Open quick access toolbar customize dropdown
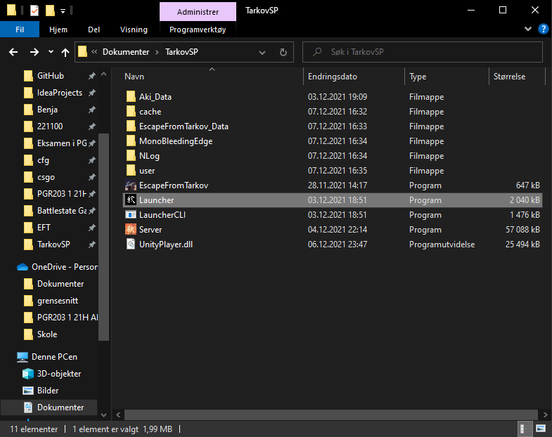The height and width of the screenshot is (437, 552). [63, 11]
